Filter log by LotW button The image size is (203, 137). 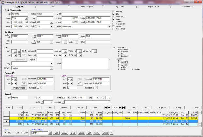point(97,133)
